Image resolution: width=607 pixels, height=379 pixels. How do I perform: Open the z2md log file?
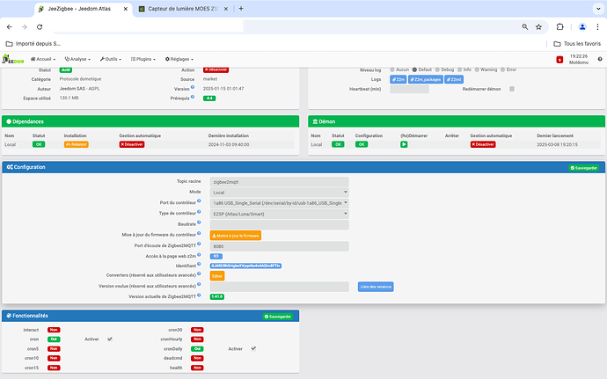coord(454,79)
